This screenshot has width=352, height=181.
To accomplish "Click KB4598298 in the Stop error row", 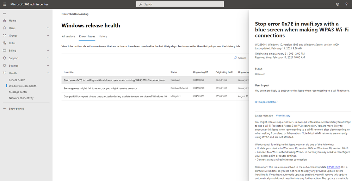I will (199, 80).
